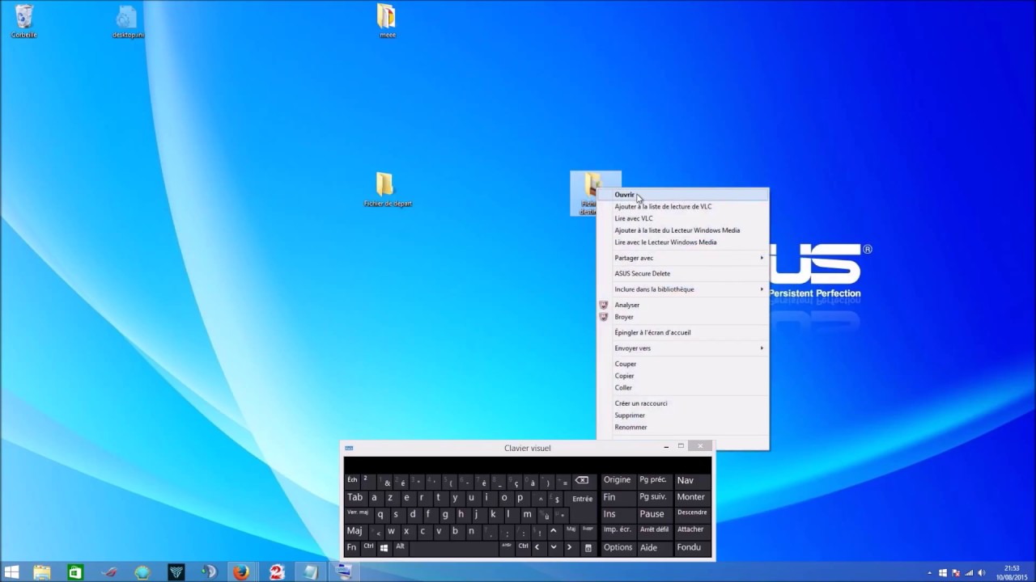Image resolution: width=1036 pixels, height=582 pixels.
Task: Open the crescent-shaped taskbar app icon
Action: point(209,572)
